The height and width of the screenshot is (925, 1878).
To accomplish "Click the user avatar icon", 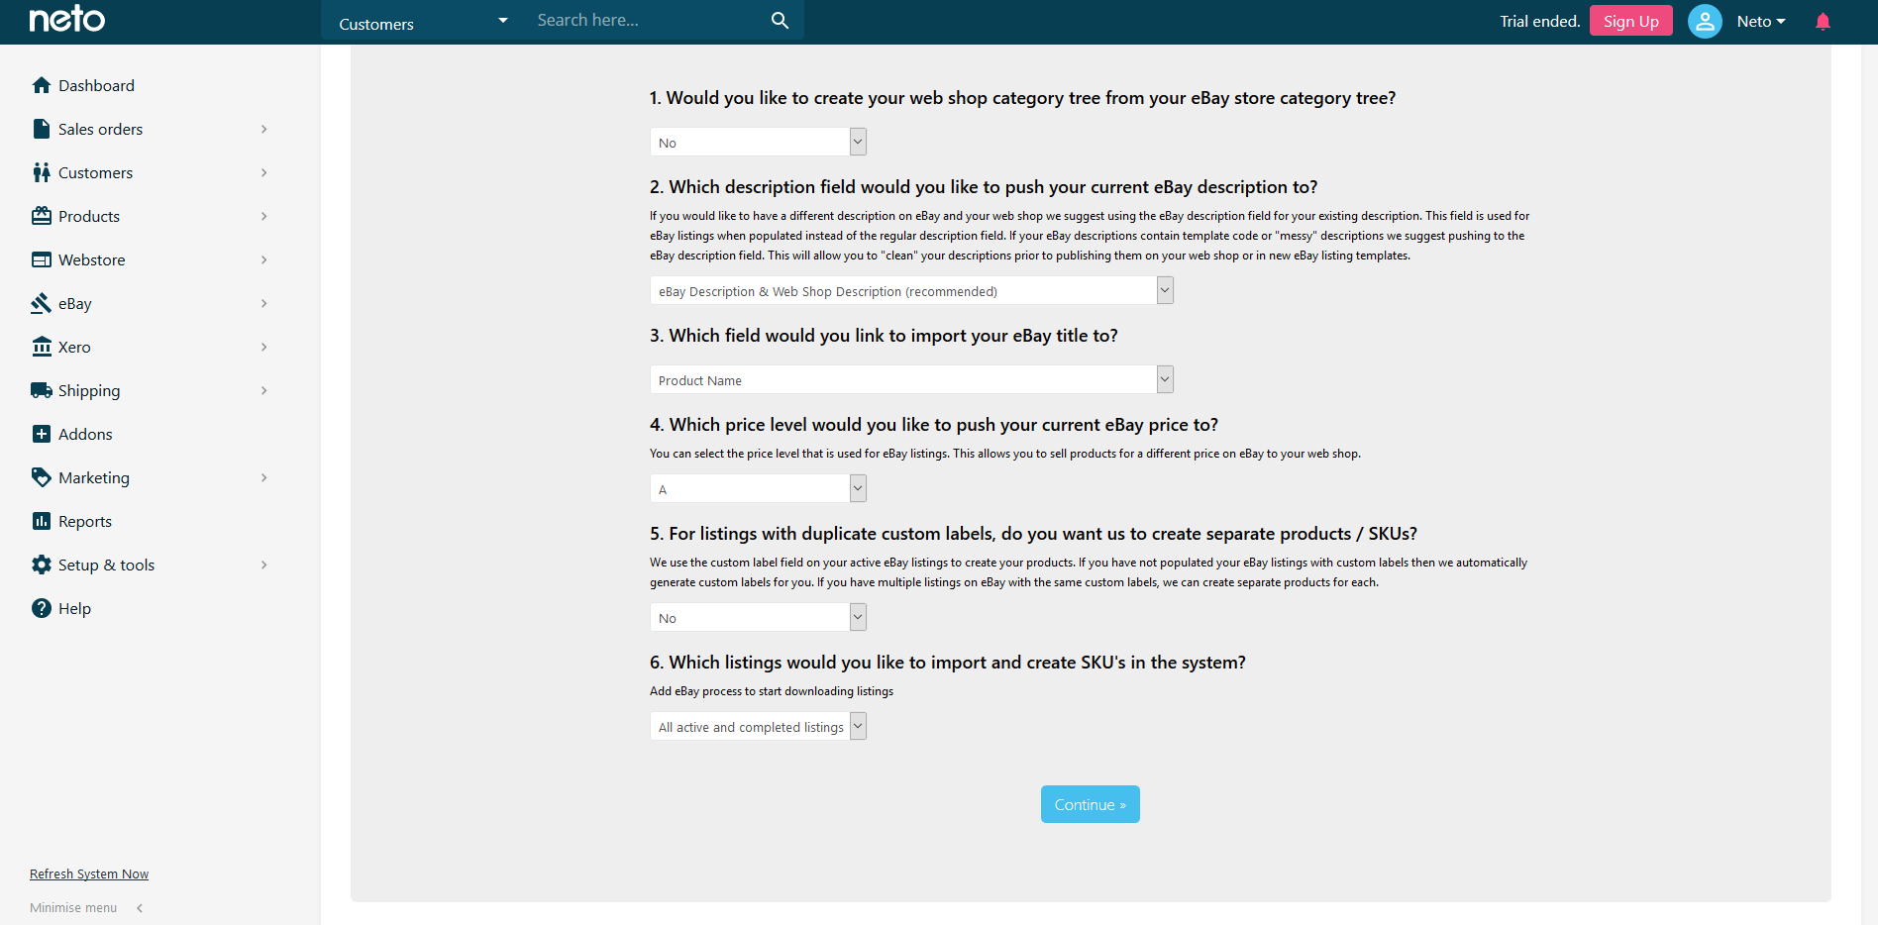I will pyautogui.click(x=1705, y=21).
